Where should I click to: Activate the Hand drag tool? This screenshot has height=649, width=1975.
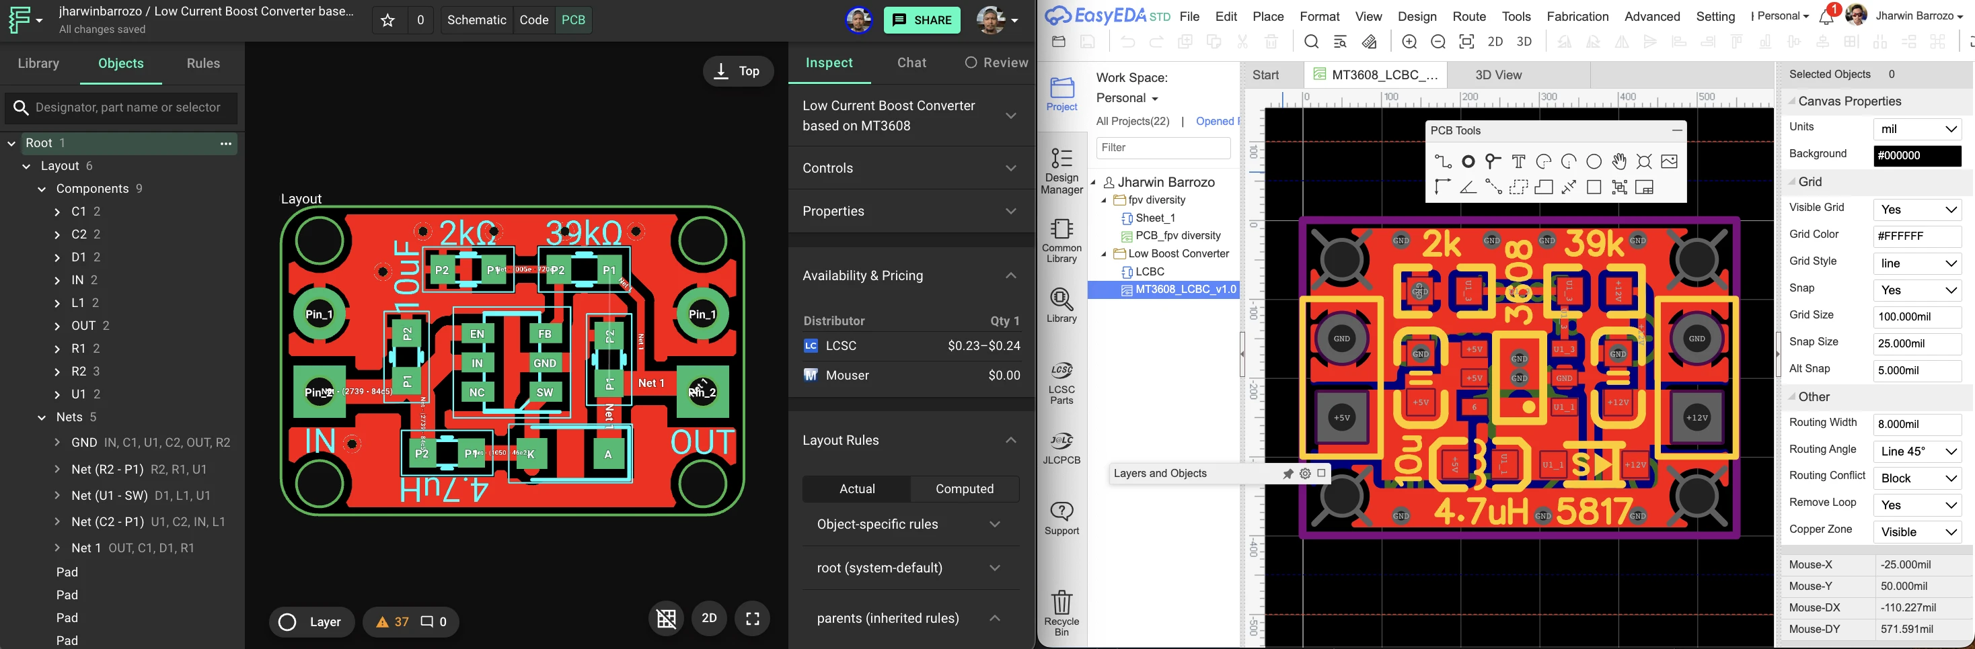pyautogui.click(x=1619, y=161)
